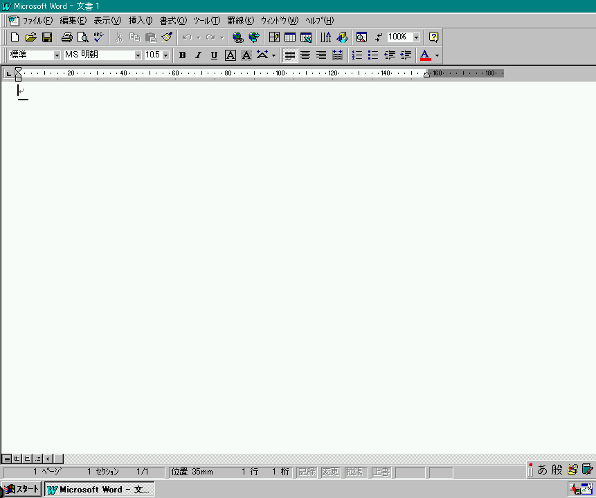This screenshot has height=498, width=596.
Task: Show the Web toolbar
Action: pyautogui.click(x=254, y=37)
